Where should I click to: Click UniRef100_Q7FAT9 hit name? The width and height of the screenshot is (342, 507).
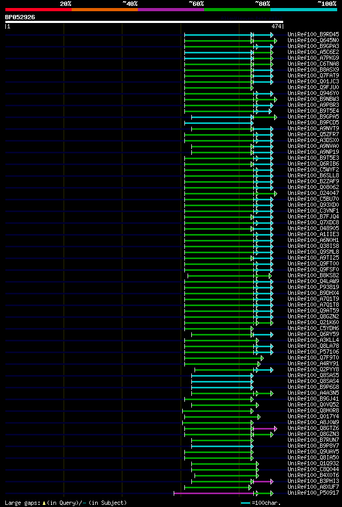313,76
